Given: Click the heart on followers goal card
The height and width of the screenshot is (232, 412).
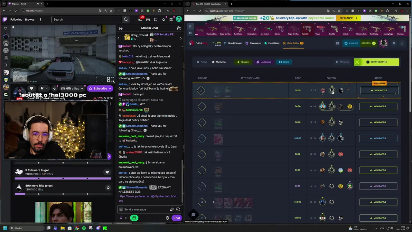Looking at the screenshot, I should coord(107,172).
